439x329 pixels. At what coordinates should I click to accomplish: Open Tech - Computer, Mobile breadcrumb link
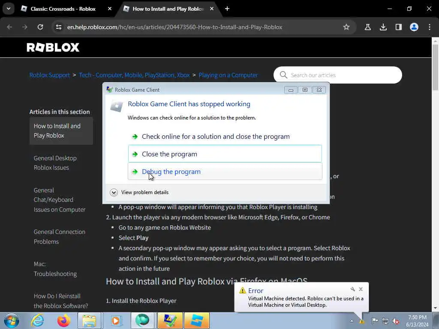point(134,75)
